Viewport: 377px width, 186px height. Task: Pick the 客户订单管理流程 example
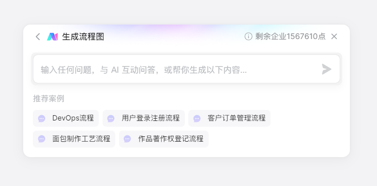pyautogui.click(x=229, y=118)
